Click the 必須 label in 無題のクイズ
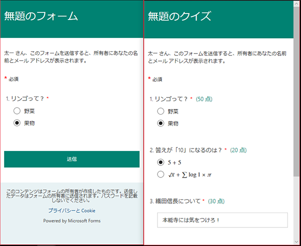This screenshot has width=301, height=246. pos(157,79)
